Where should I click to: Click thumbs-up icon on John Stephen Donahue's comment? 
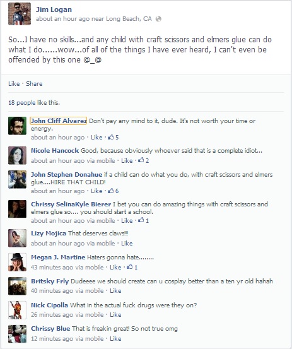click(x=111, y=191)
